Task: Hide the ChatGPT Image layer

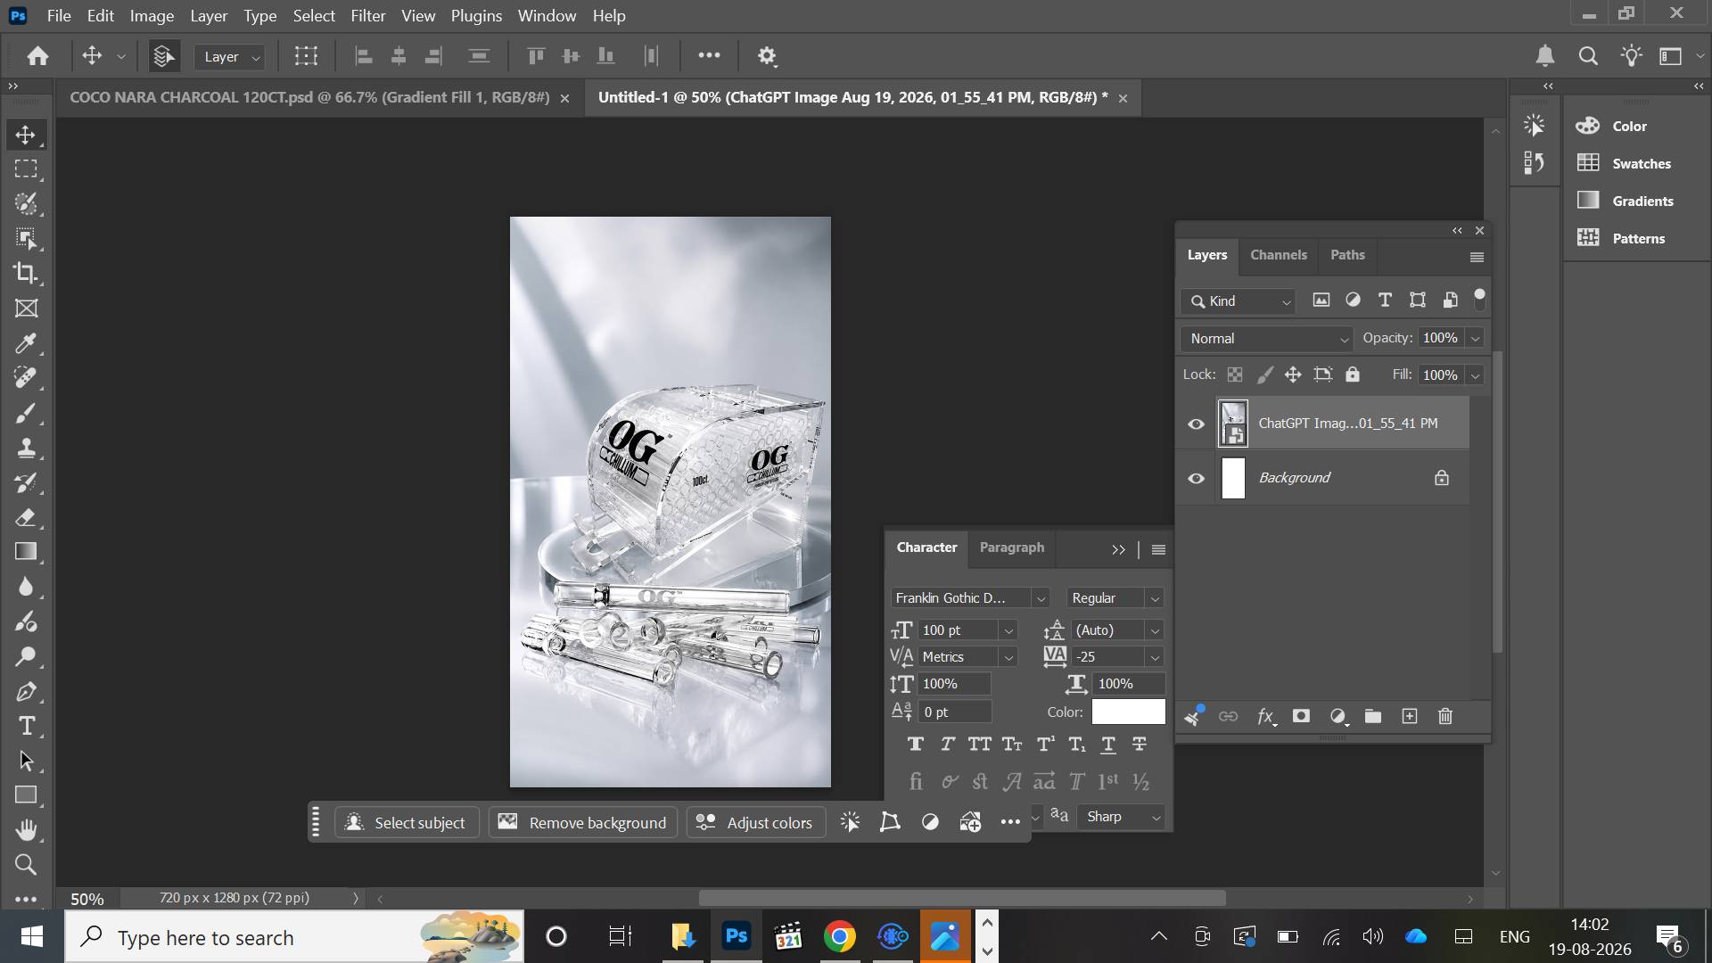Action: coord(1196,424)
